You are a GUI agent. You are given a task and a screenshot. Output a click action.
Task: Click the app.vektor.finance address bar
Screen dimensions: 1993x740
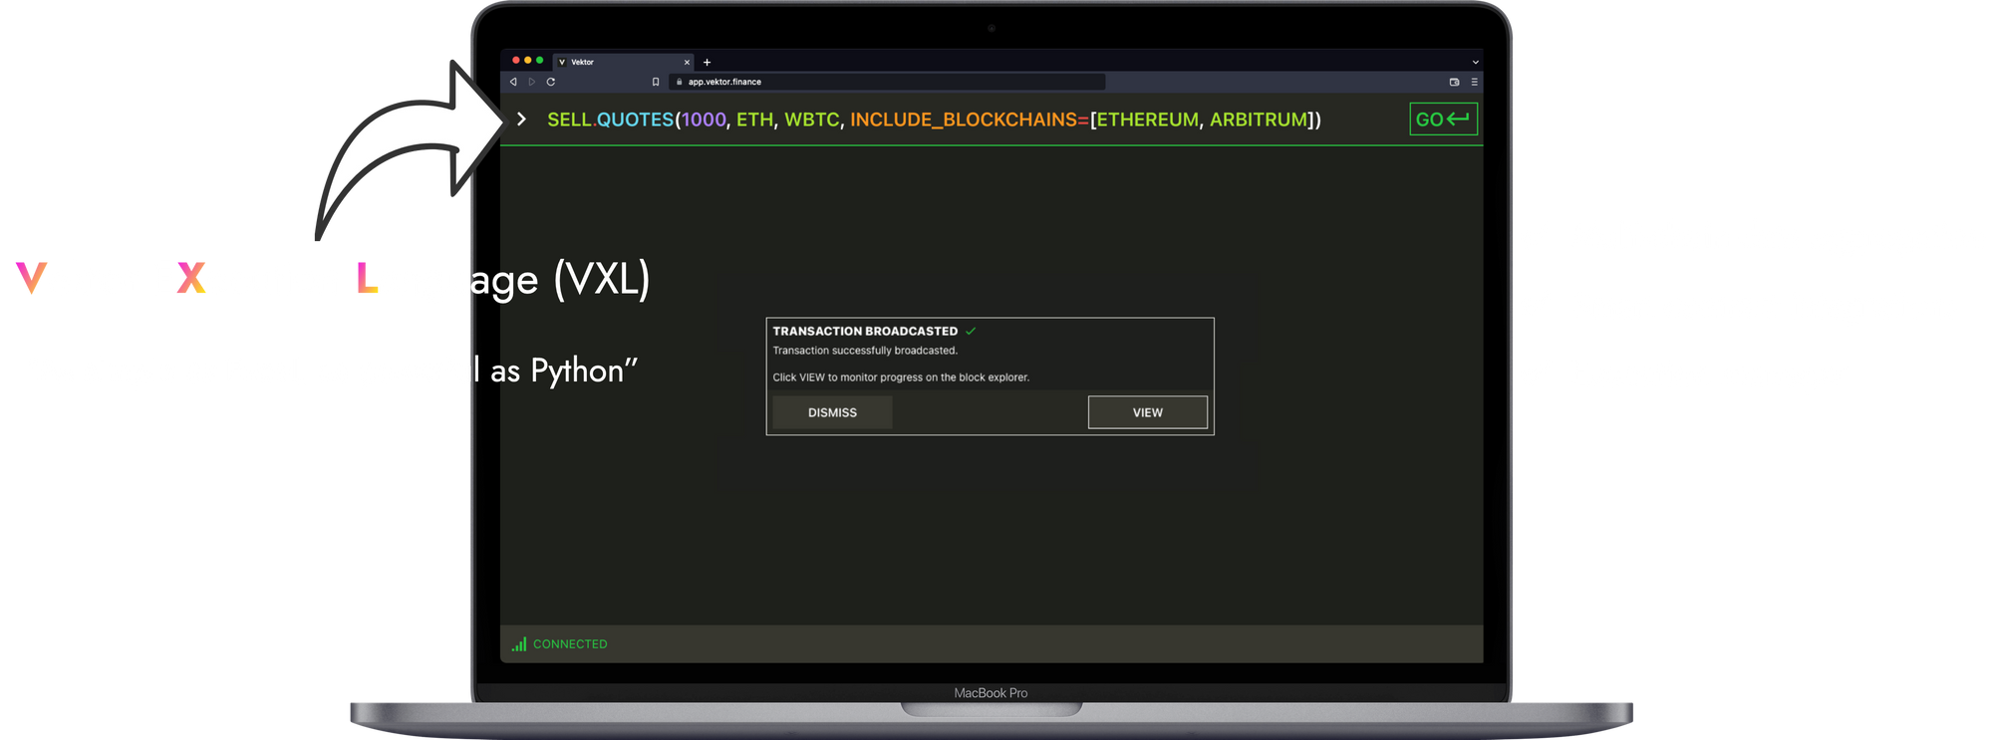coord(887,82)
